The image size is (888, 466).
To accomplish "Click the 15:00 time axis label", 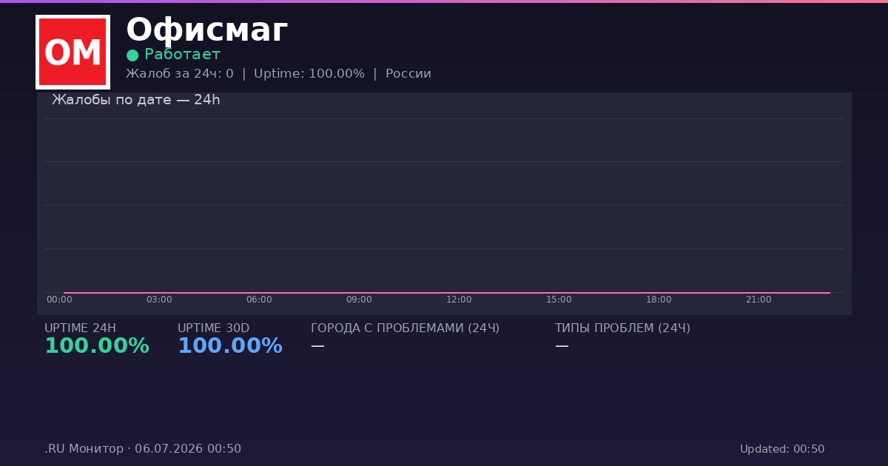I will coord(559,300).
